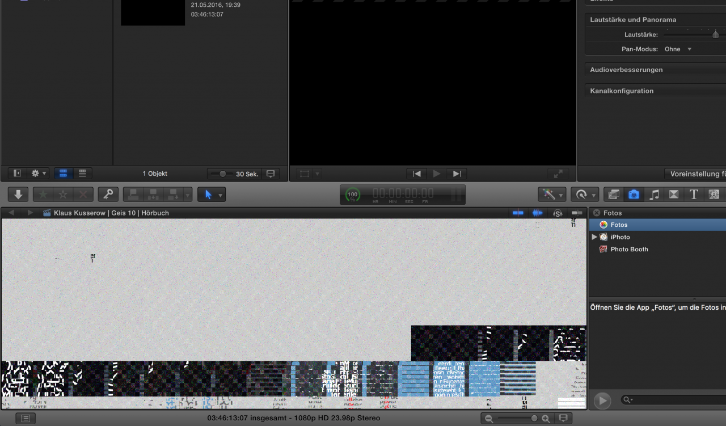Show the Music and Sound browser
The height and width of the screenshot is (426, 726).
coord(654,195)
